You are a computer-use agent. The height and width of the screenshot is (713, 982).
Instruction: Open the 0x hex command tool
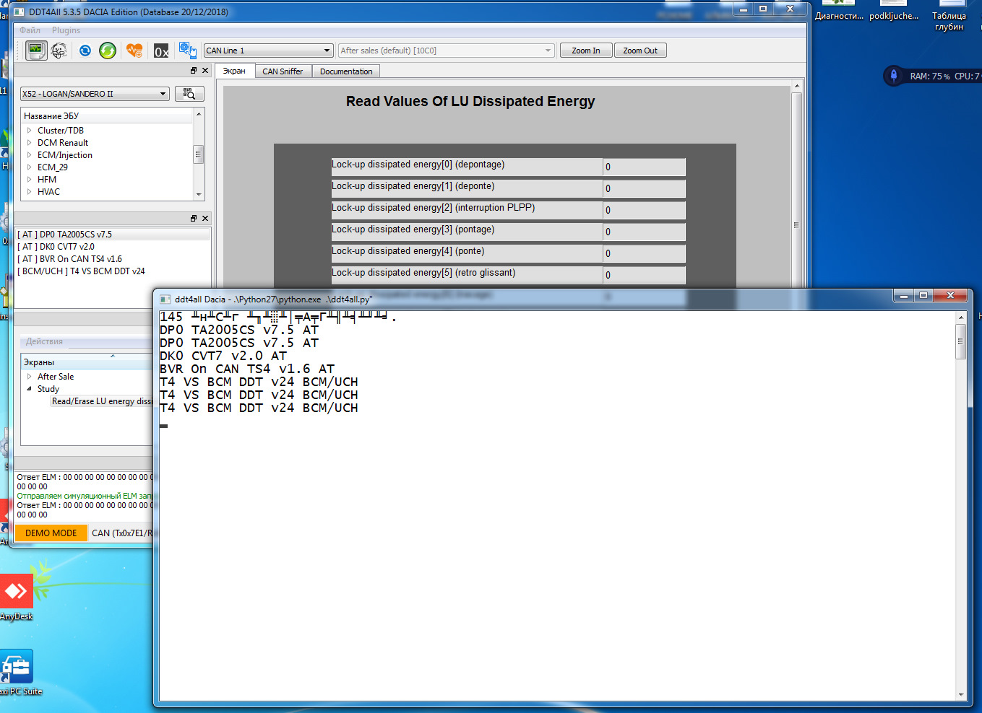click(x=161, y=51)
